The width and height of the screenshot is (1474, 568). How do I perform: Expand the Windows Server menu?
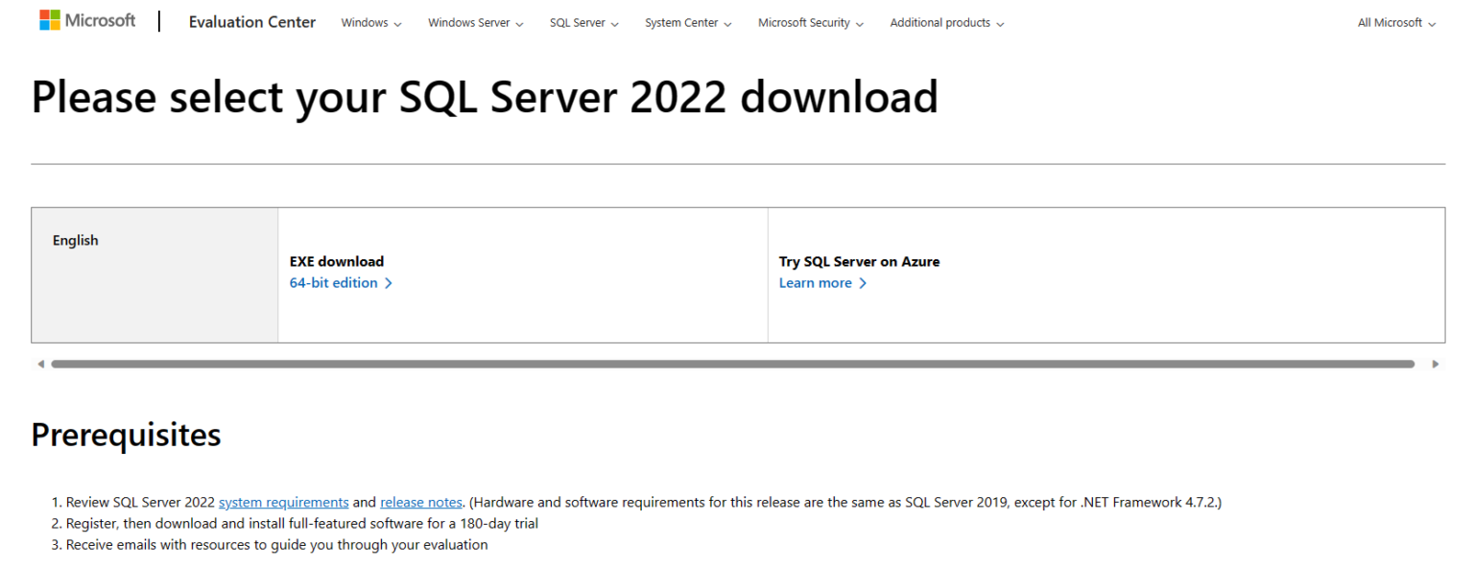tap(476, 23)
